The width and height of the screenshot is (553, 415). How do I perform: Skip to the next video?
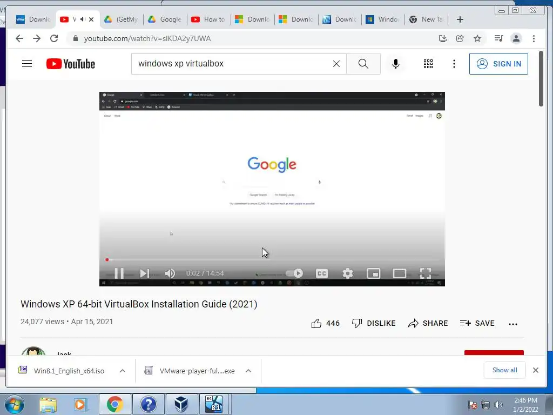145,273
